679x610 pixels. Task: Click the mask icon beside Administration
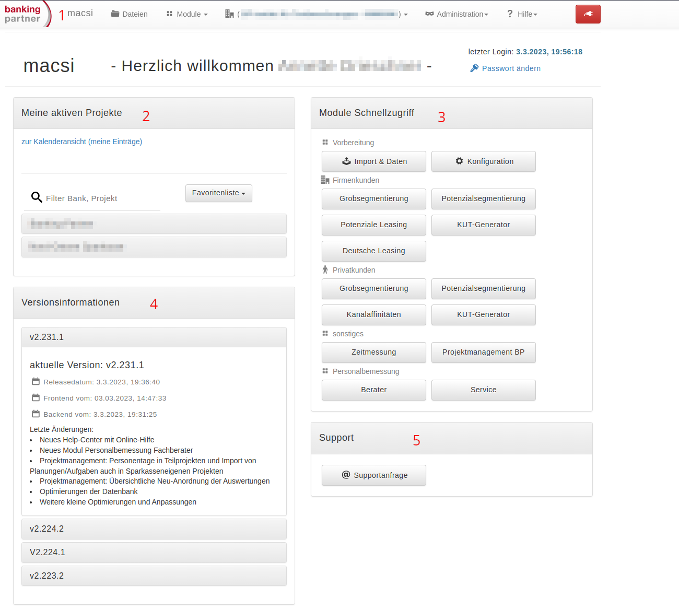[x=429, y=14]
